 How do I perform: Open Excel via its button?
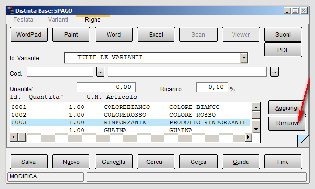(x=156, y=35)
